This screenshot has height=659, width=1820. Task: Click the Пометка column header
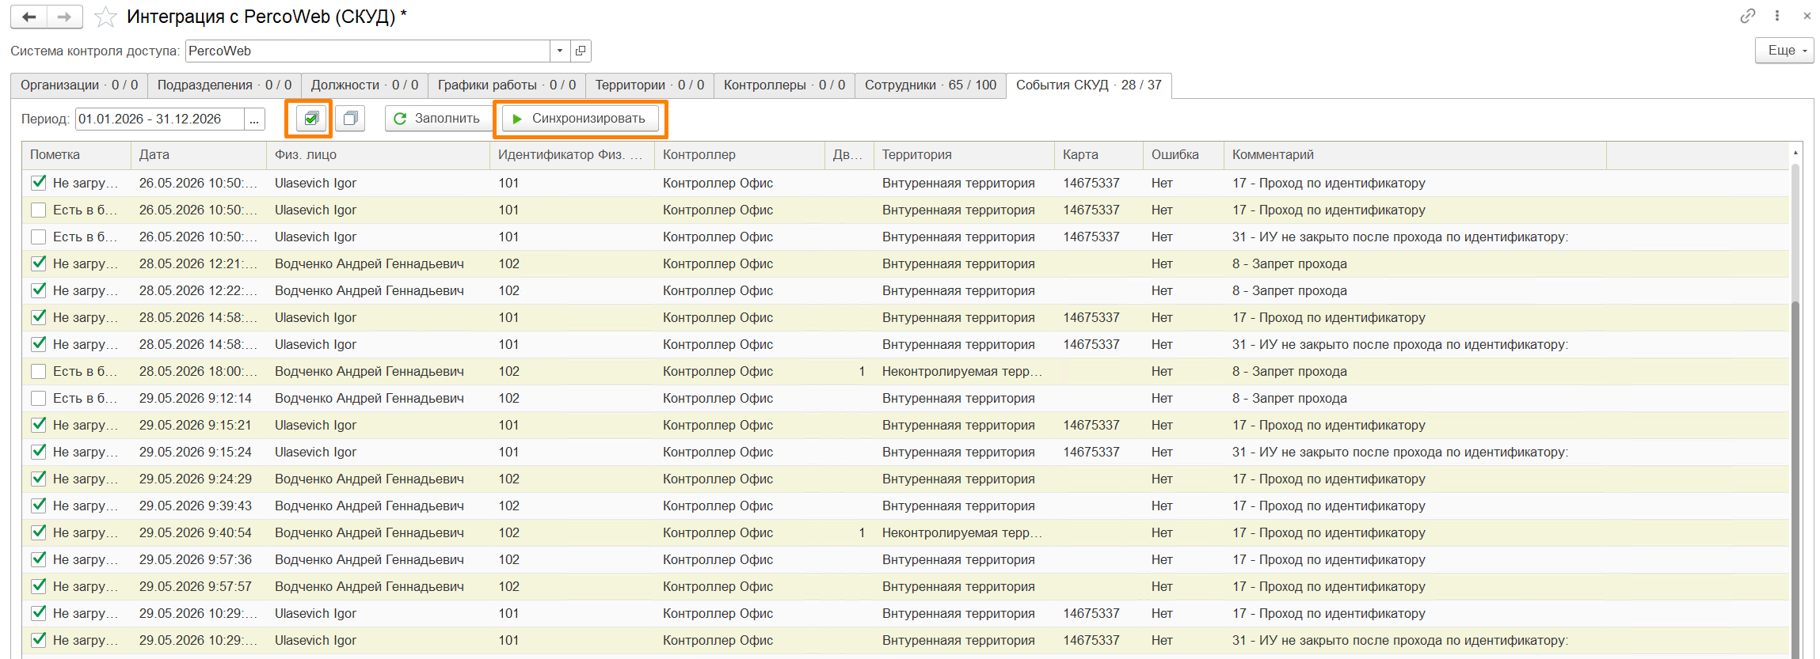point(77,155)
